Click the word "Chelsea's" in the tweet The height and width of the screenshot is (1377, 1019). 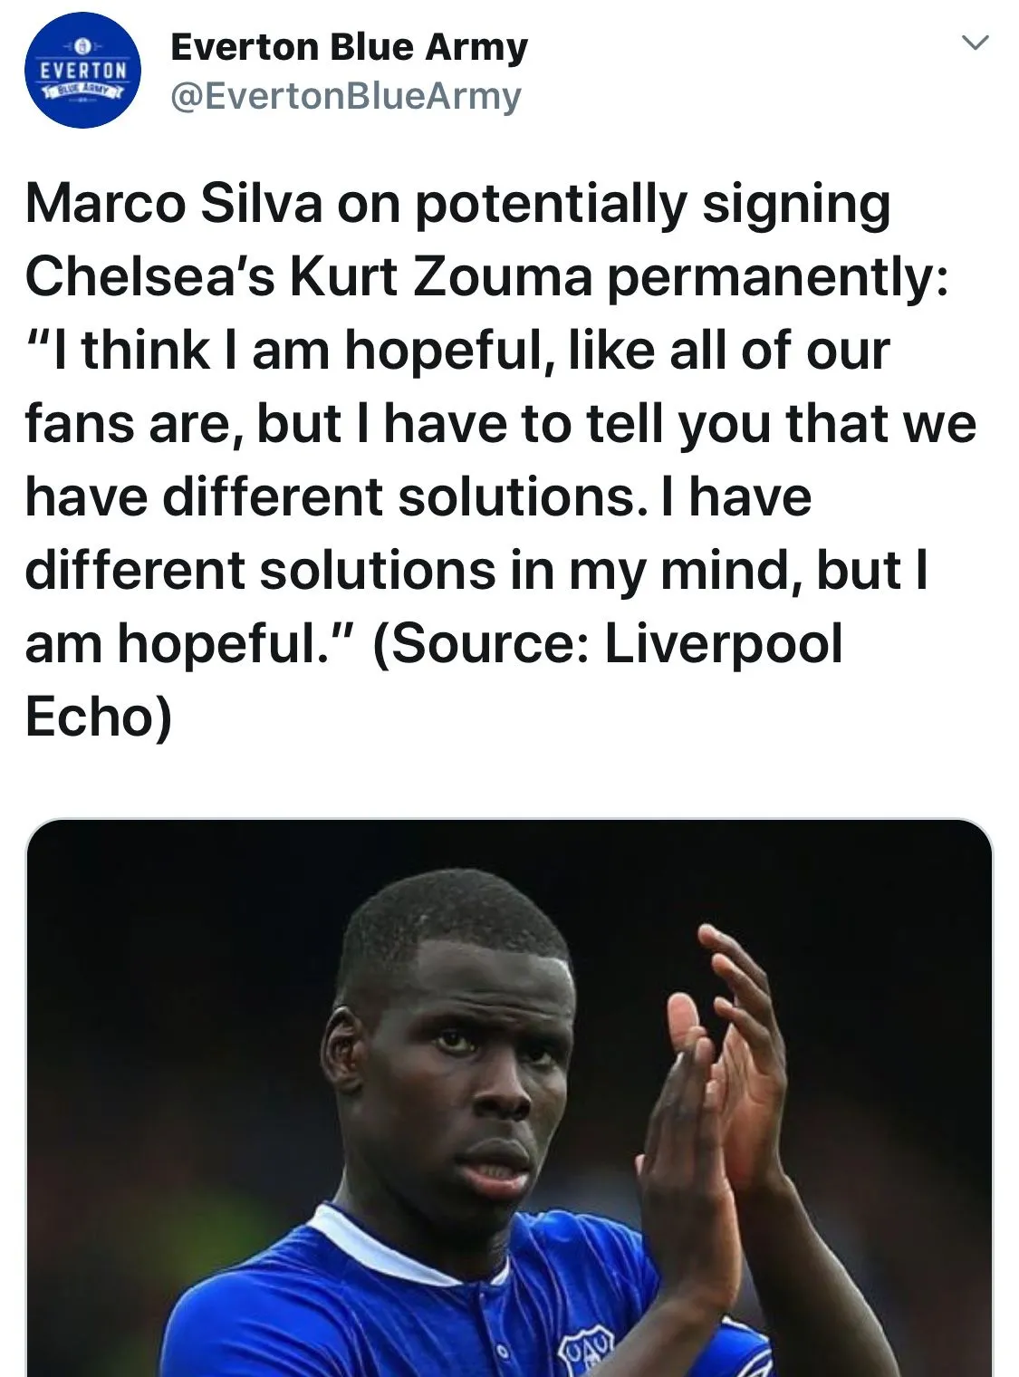click(x=149, y=277)
